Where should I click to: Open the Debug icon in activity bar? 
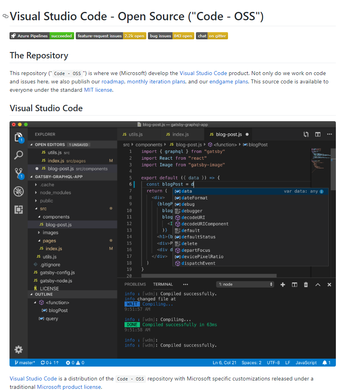click(x=19, y=191)
